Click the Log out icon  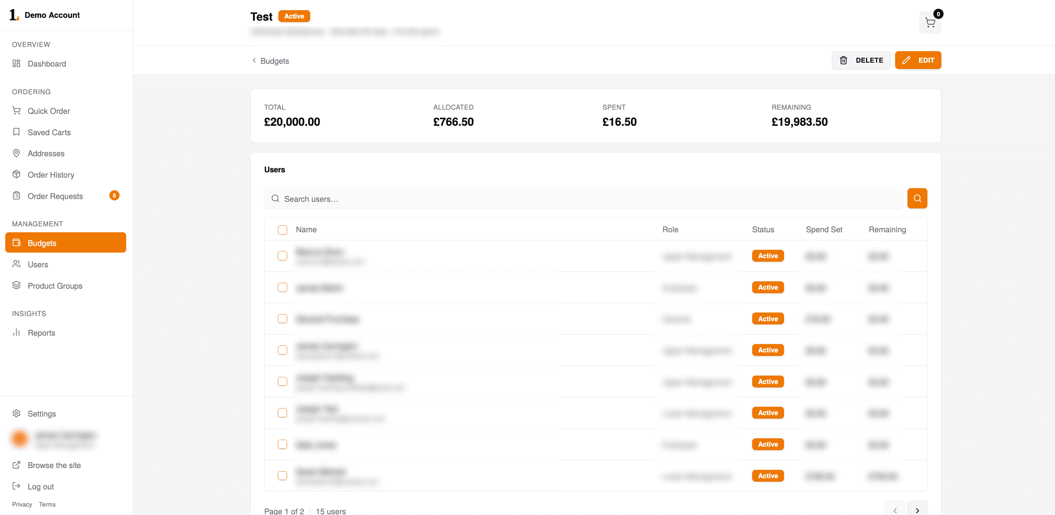(x=16, y=486)
